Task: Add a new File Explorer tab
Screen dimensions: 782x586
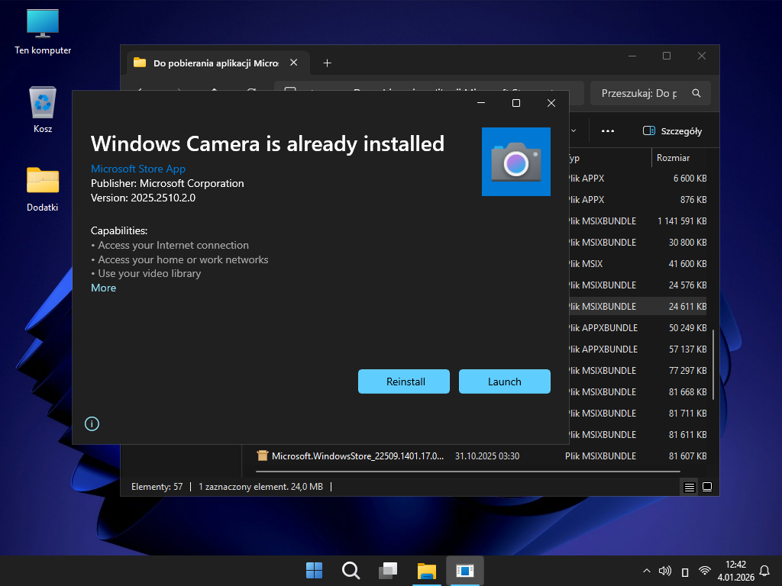Action: (327, 63)
